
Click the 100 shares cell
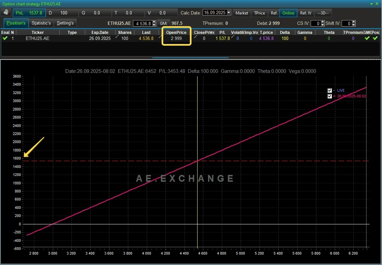click(125, 39)
